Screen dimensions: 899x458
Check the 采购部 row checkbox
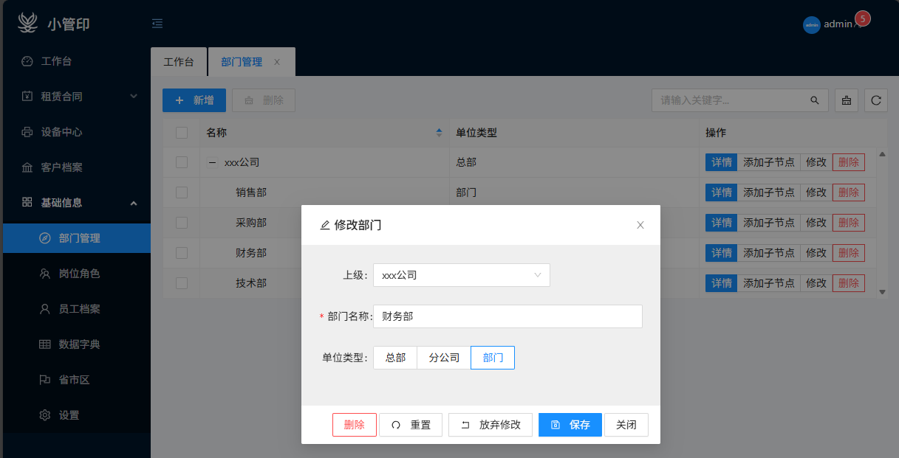[182, 223]
